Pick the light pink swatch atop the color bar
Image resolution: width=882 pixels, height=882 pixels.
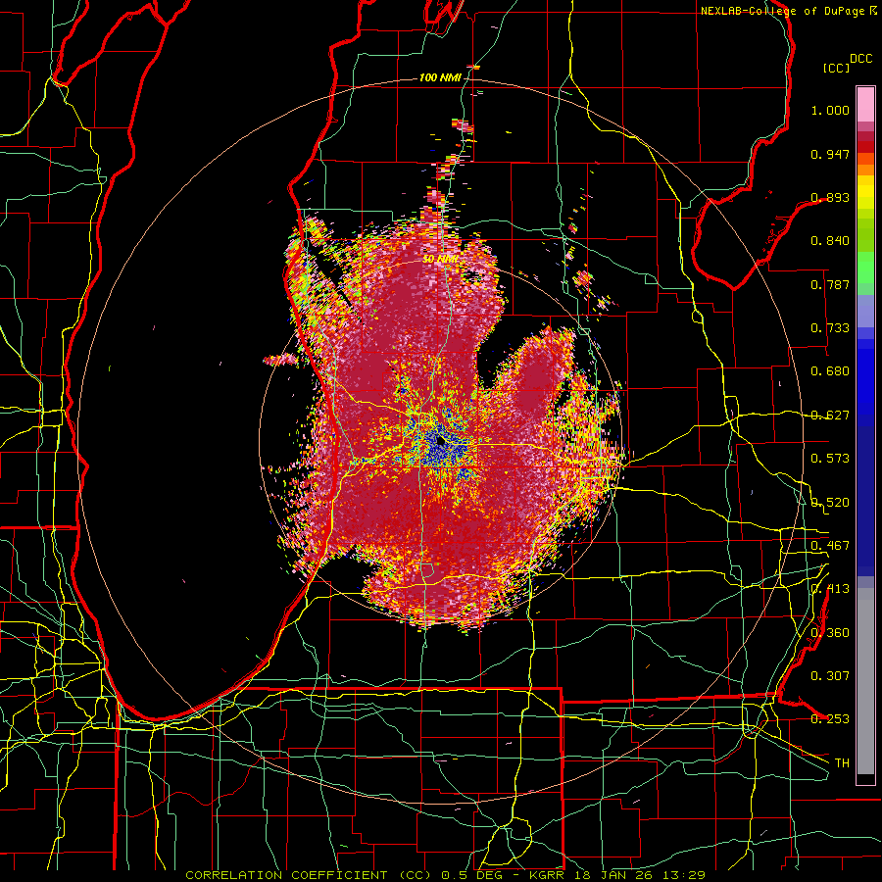point(865,104)
